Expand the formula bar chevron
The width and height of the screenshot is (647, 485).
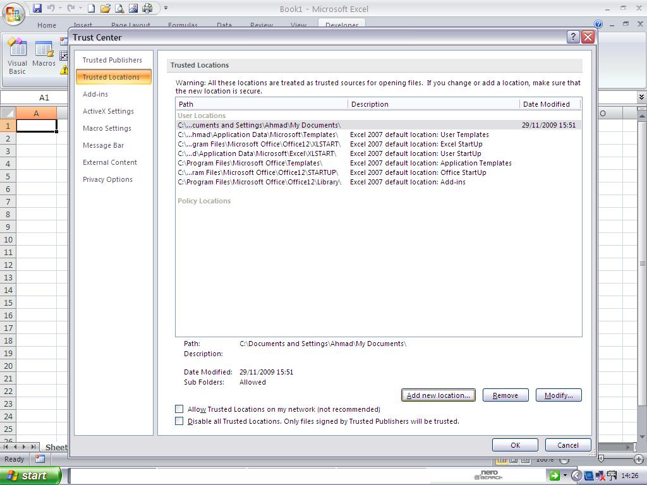[641, 97]
